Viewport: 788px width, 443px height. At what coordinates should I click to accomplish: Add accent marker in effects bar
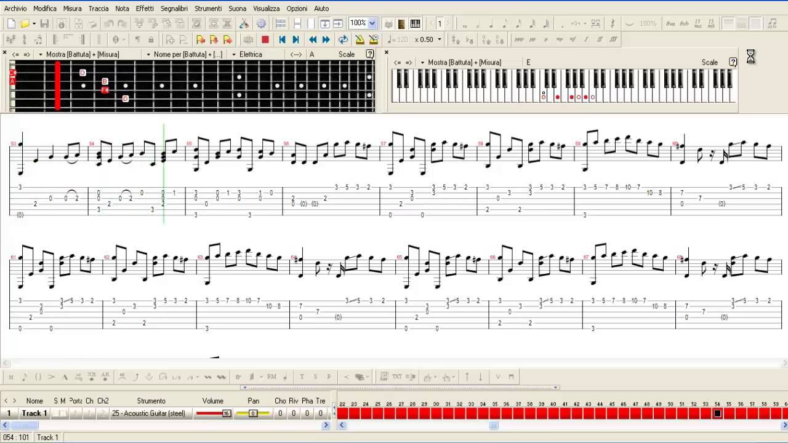click(x=51, y=377)
